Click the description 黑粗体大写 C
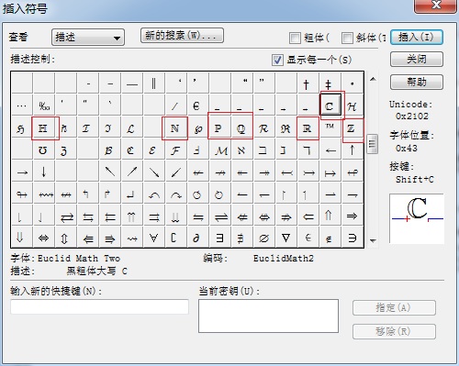Image resolution: width=459 pixels, height=366 pixels. 96,271
